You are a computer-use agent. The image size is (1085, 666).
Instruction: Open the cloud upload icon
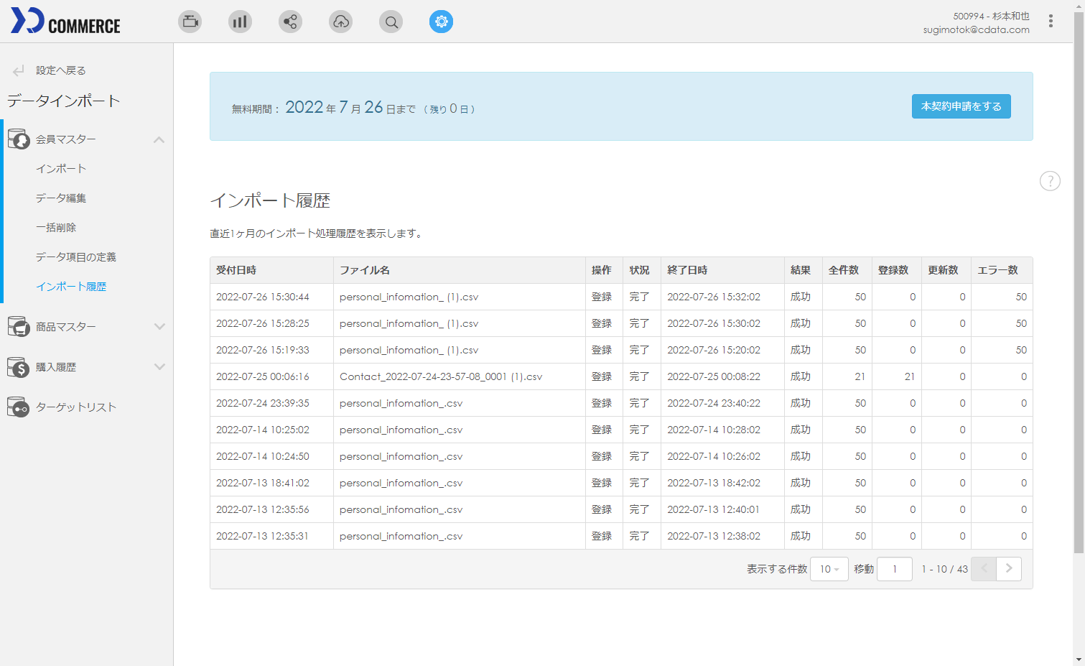pos(340,22)
